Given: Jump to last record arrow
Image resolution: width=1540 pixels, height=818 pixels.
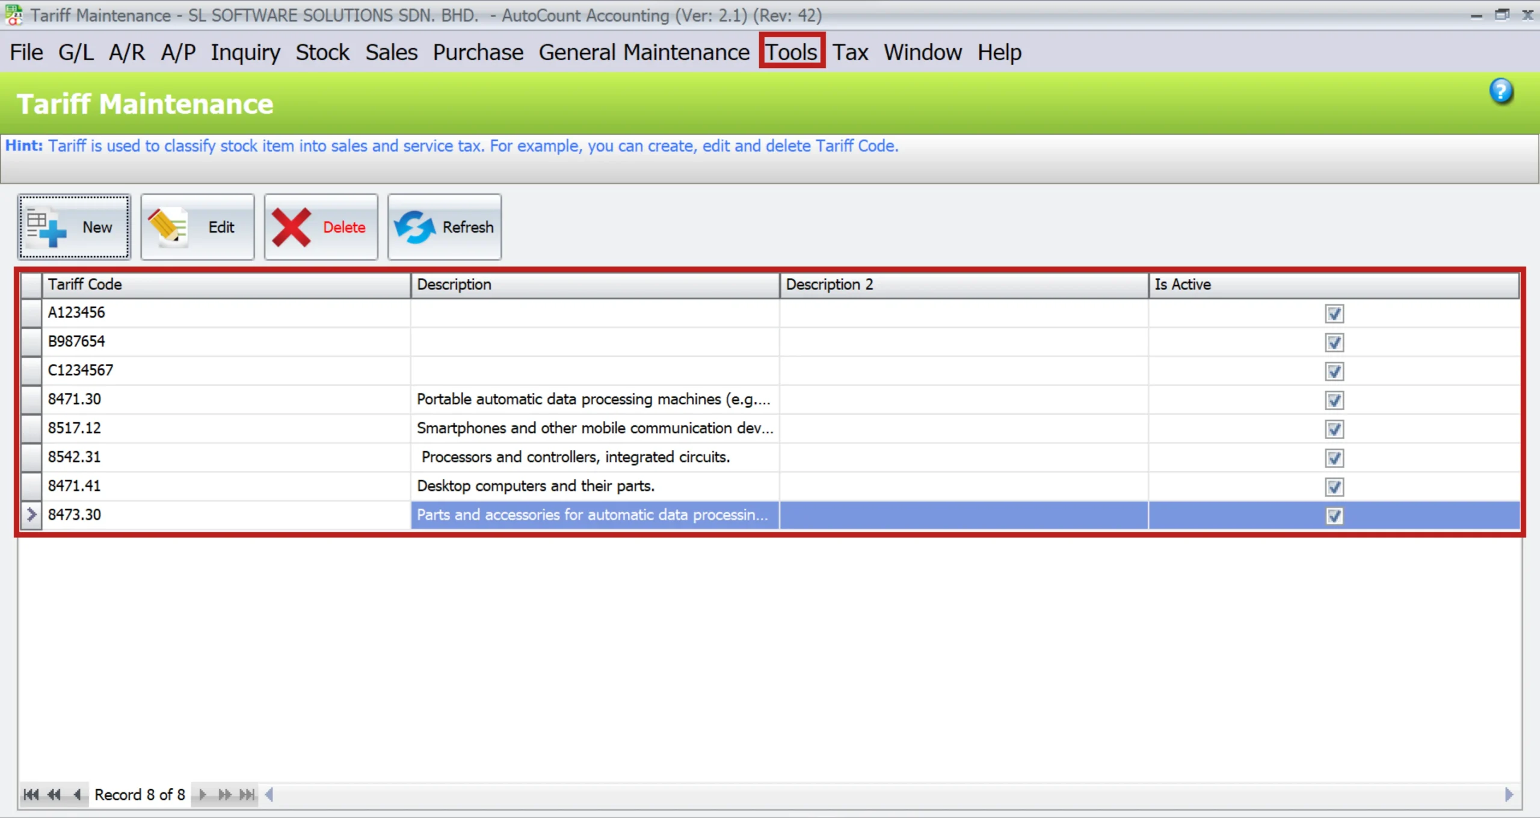Looking at the screenshot, I should pyautogui.click(x=247, y=795).
